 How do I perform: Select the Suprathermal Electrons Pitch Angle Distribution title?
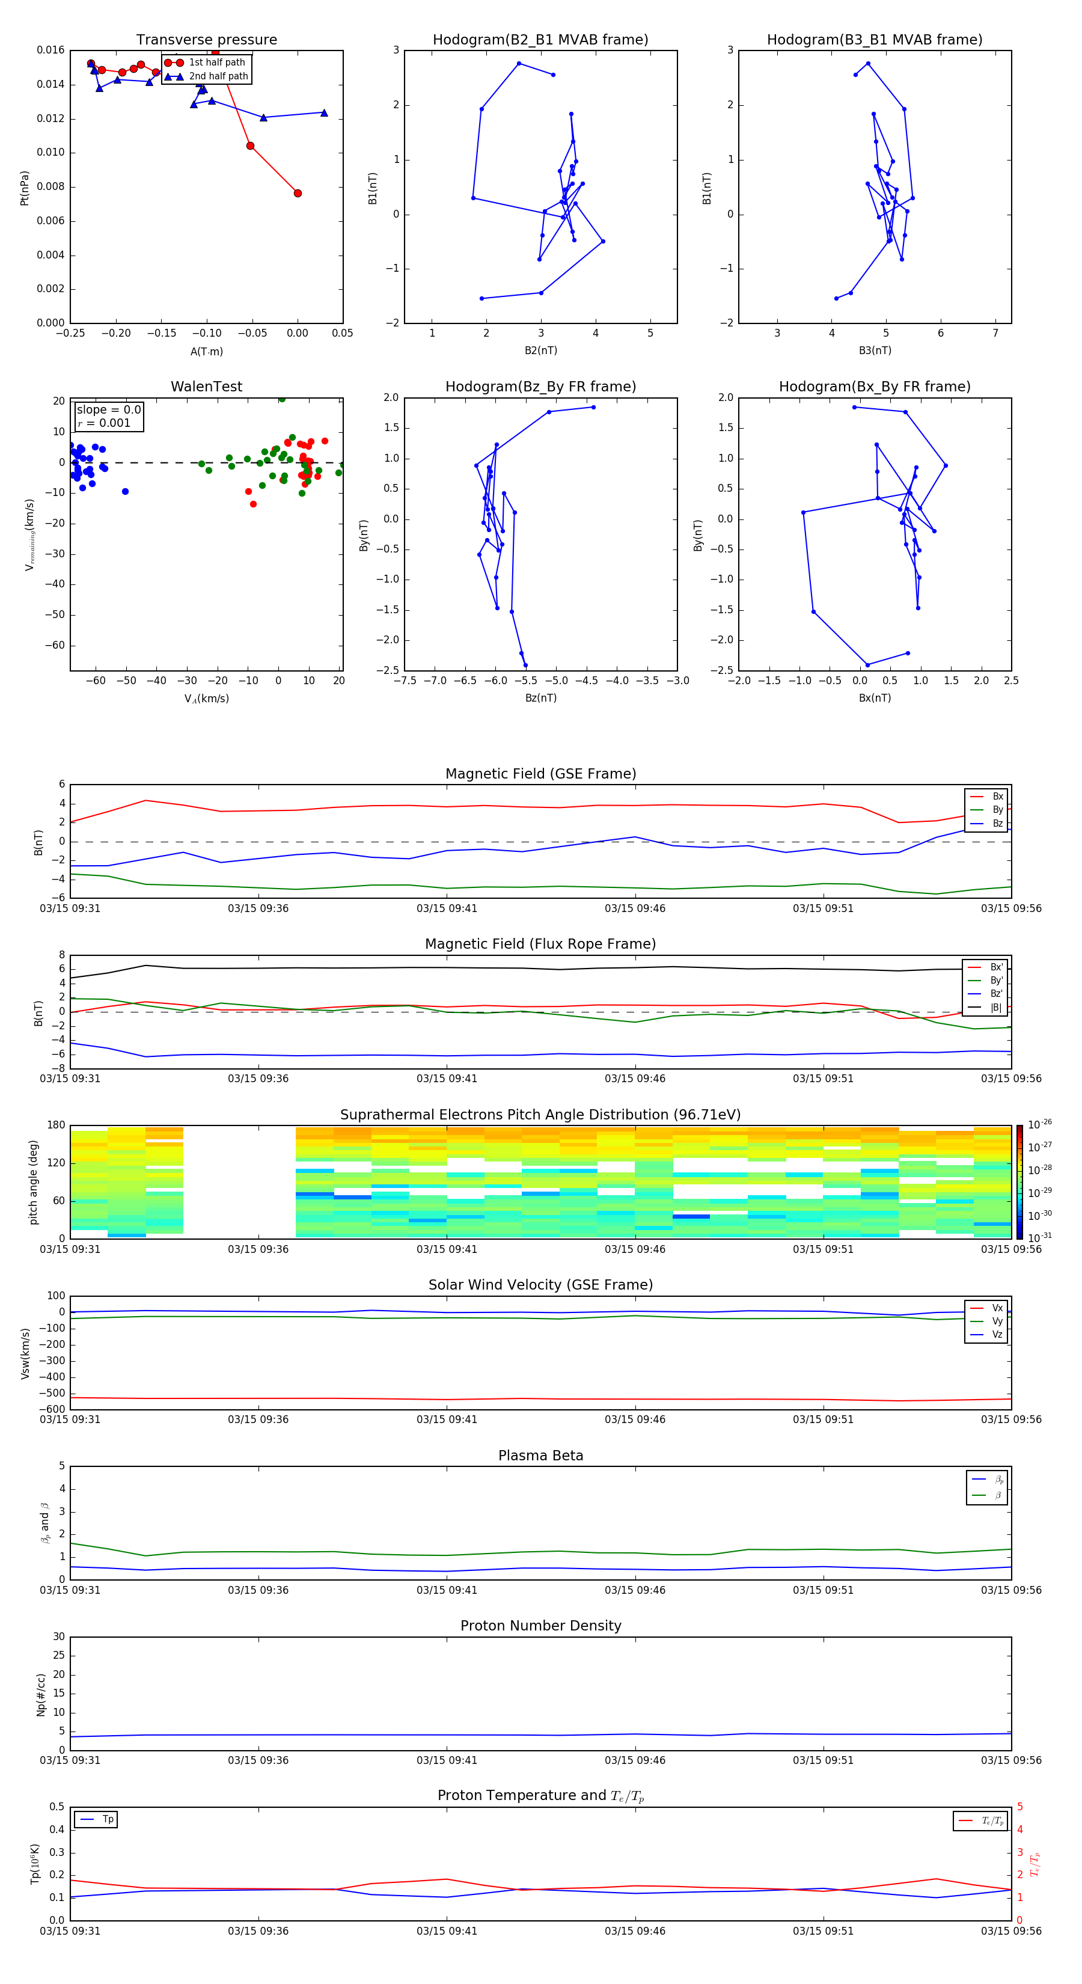pos(540,1115)
